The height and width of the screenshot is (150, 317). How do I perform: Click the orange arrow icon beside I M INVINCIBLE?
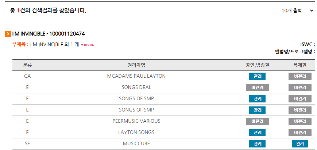(8, 34)
